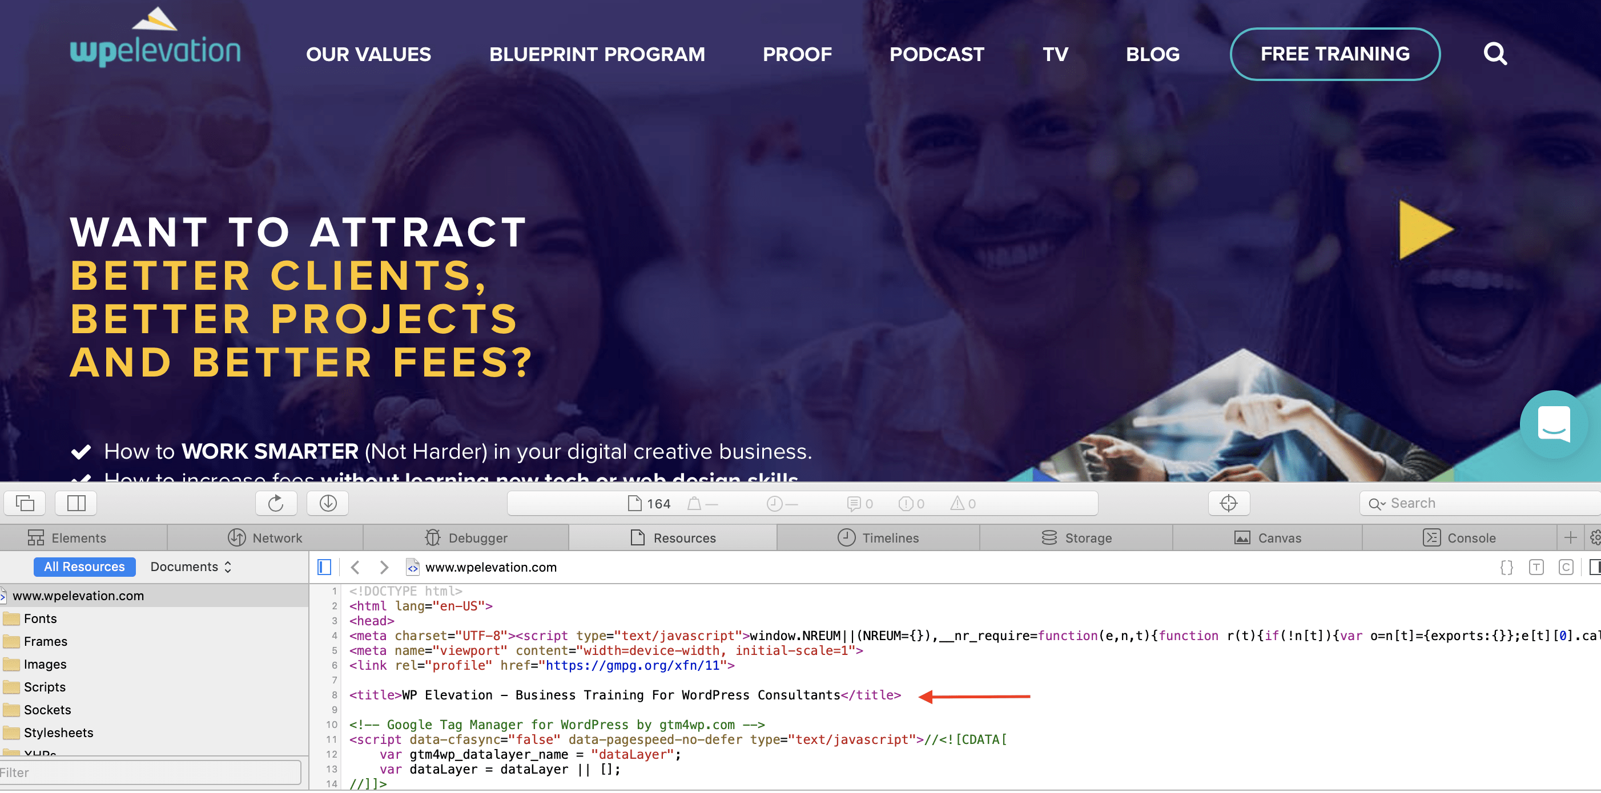
Task: Click source line number 5
Action: [x=335, y=650]
